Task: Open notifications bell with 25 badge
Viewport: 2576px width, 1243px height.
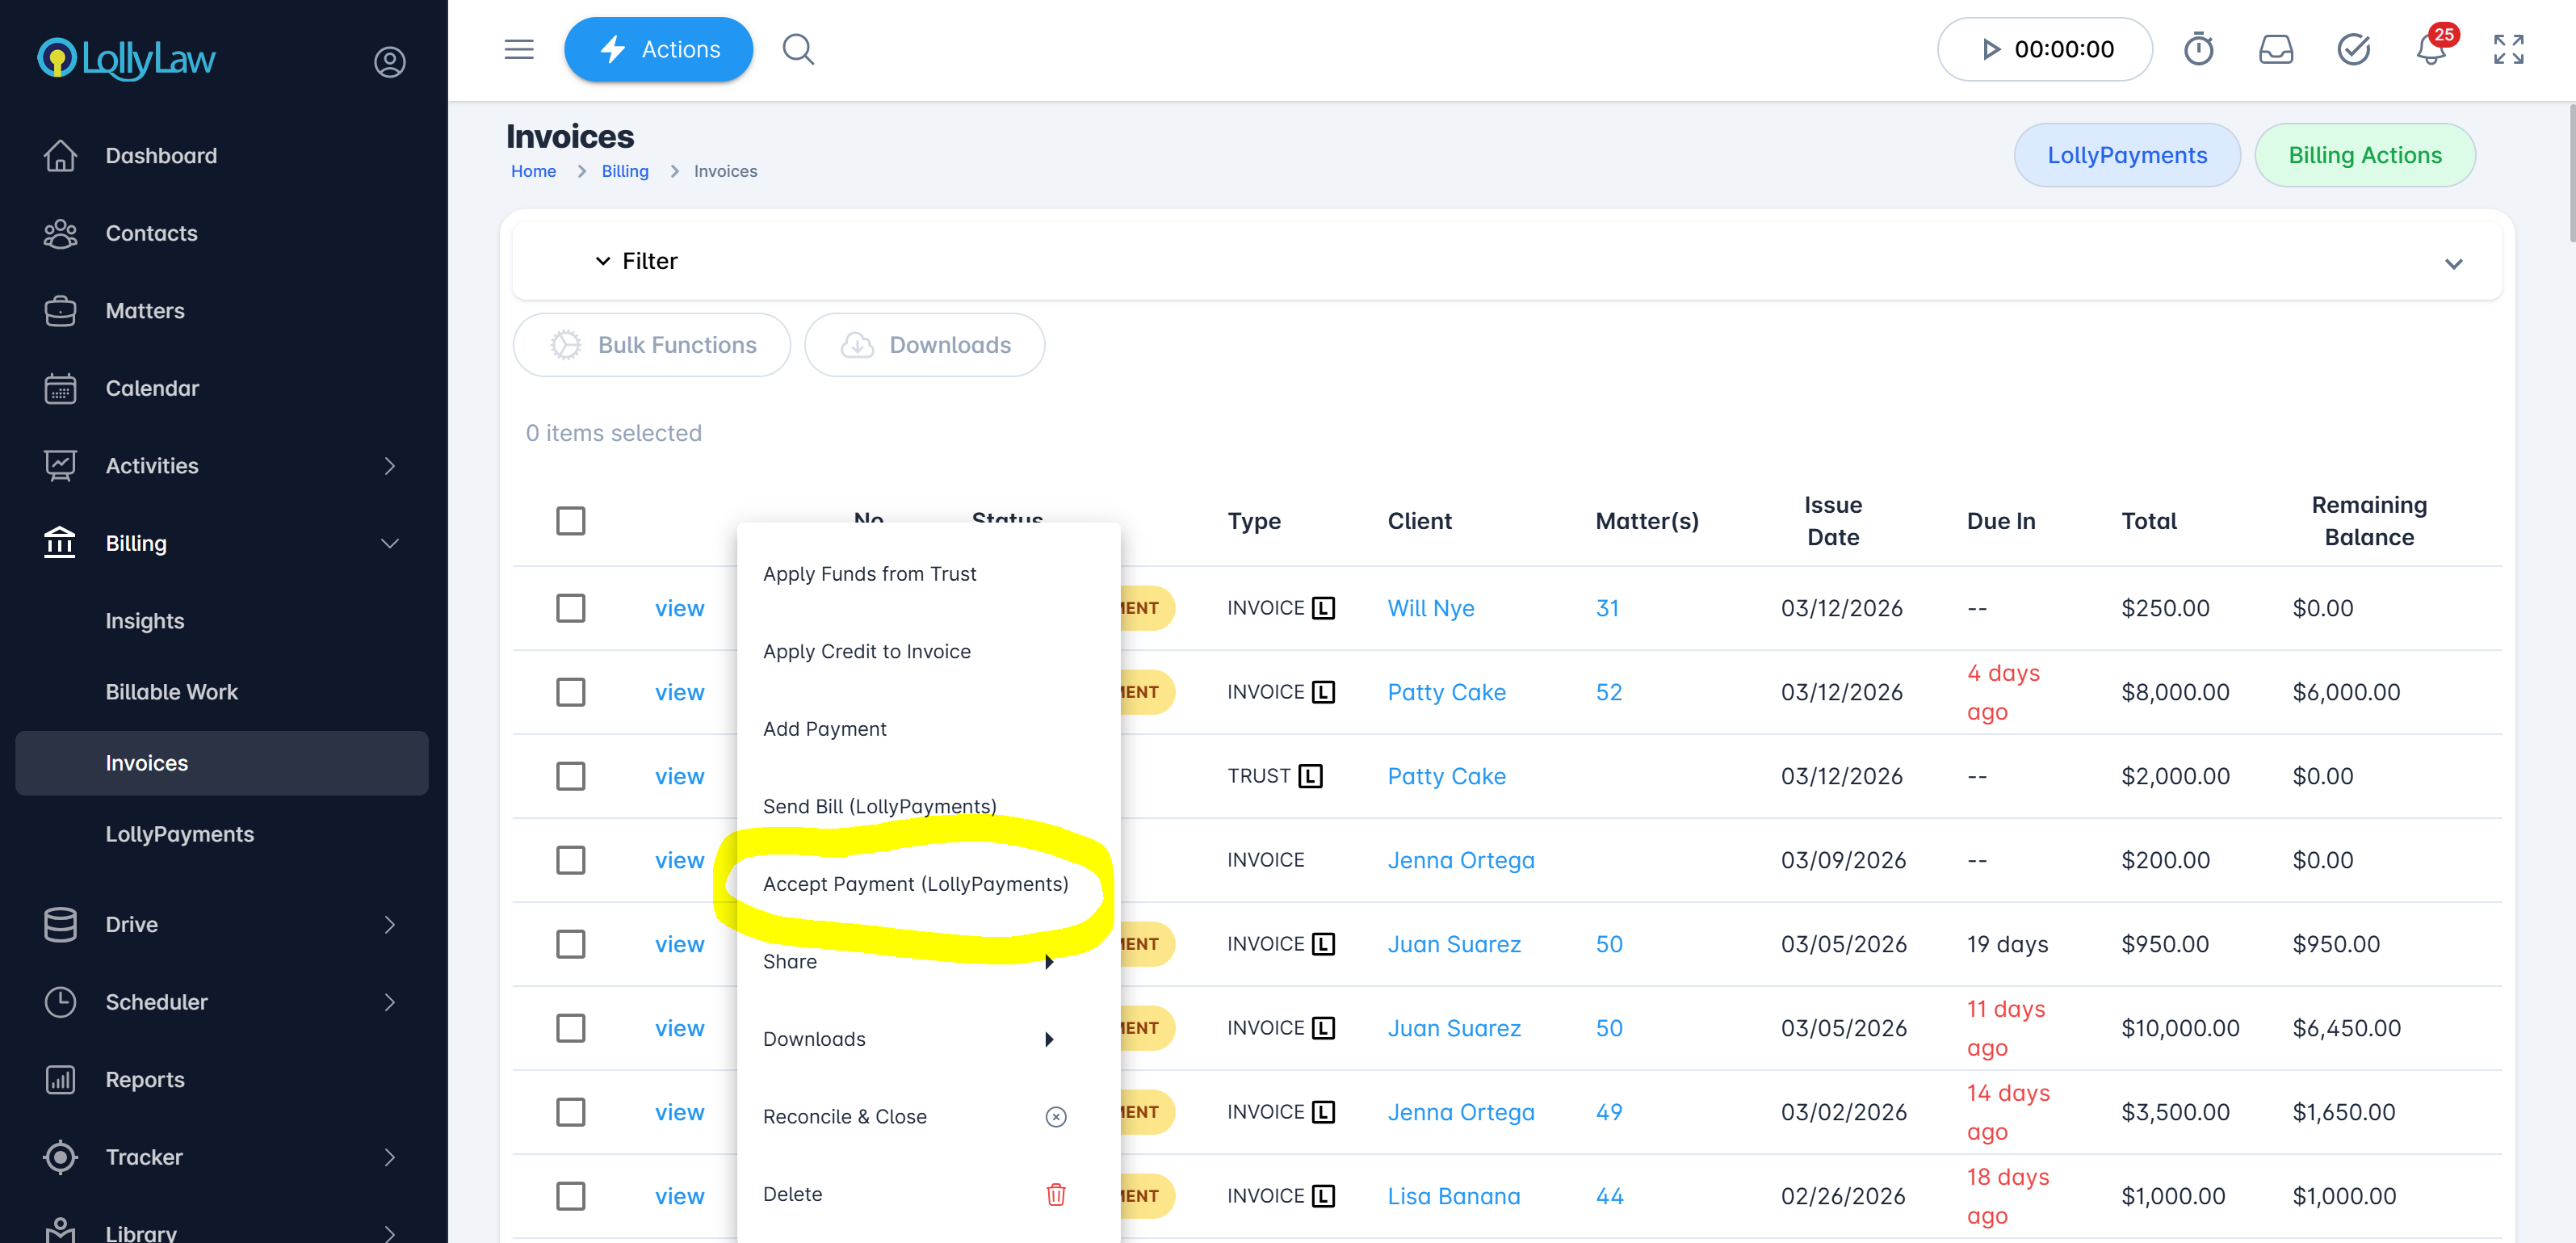Action: 2430,49
